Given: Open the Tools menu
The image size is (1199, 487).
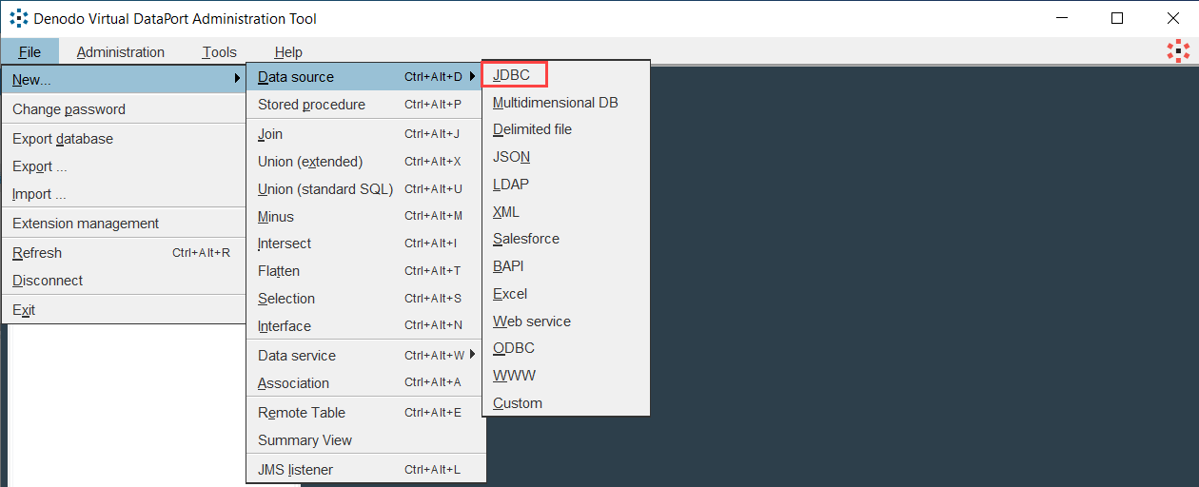Looking at the screenshot, I should (x=219, y=52).
